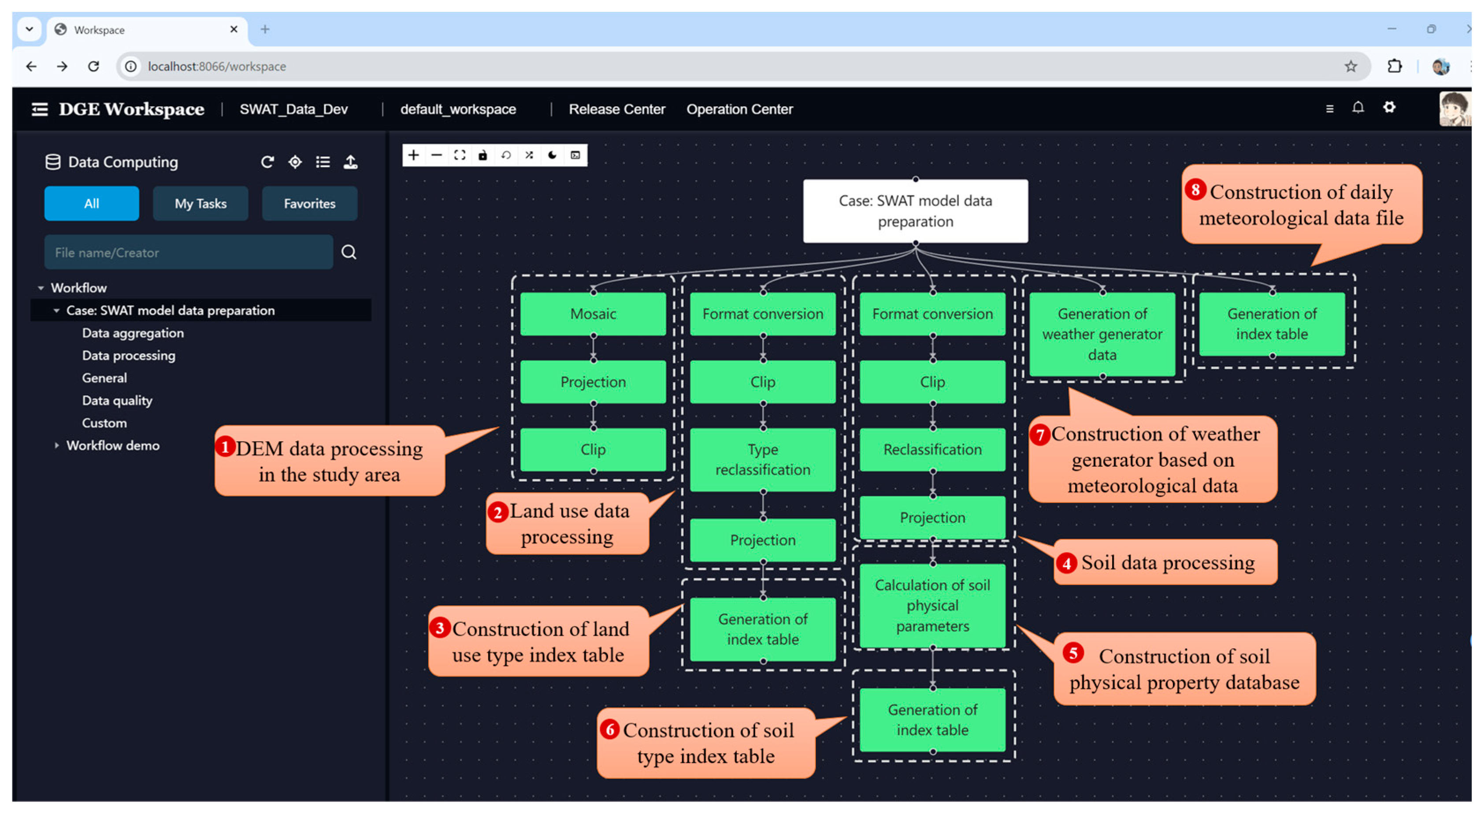Open Release Center from top menu

(616, 109)
